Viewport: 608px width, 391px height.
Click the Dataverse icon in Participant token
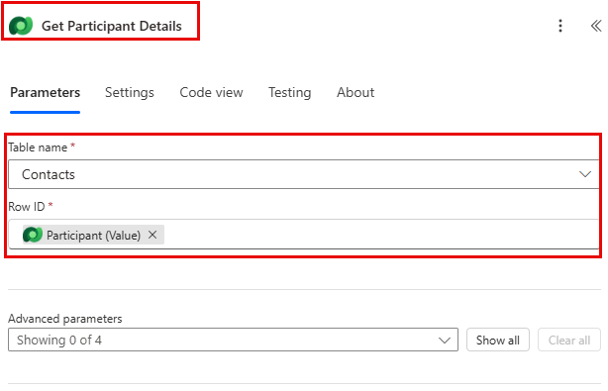click(33, 235)
